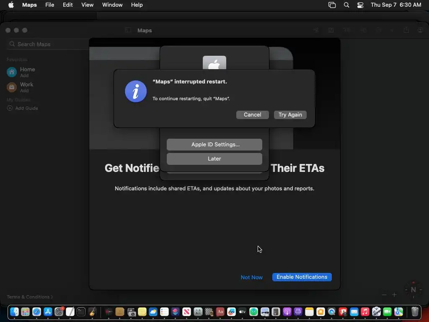Viewport: 429px width, 322px height.
Task: Choose Later in the Apple ID prompt
Action: tap(214, 159)
